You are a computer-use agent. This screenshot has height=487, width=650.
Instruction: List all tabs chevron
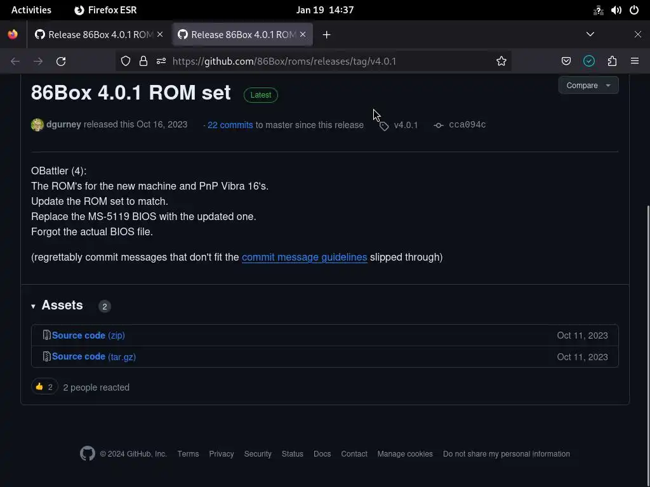click(x=590, y=34)
